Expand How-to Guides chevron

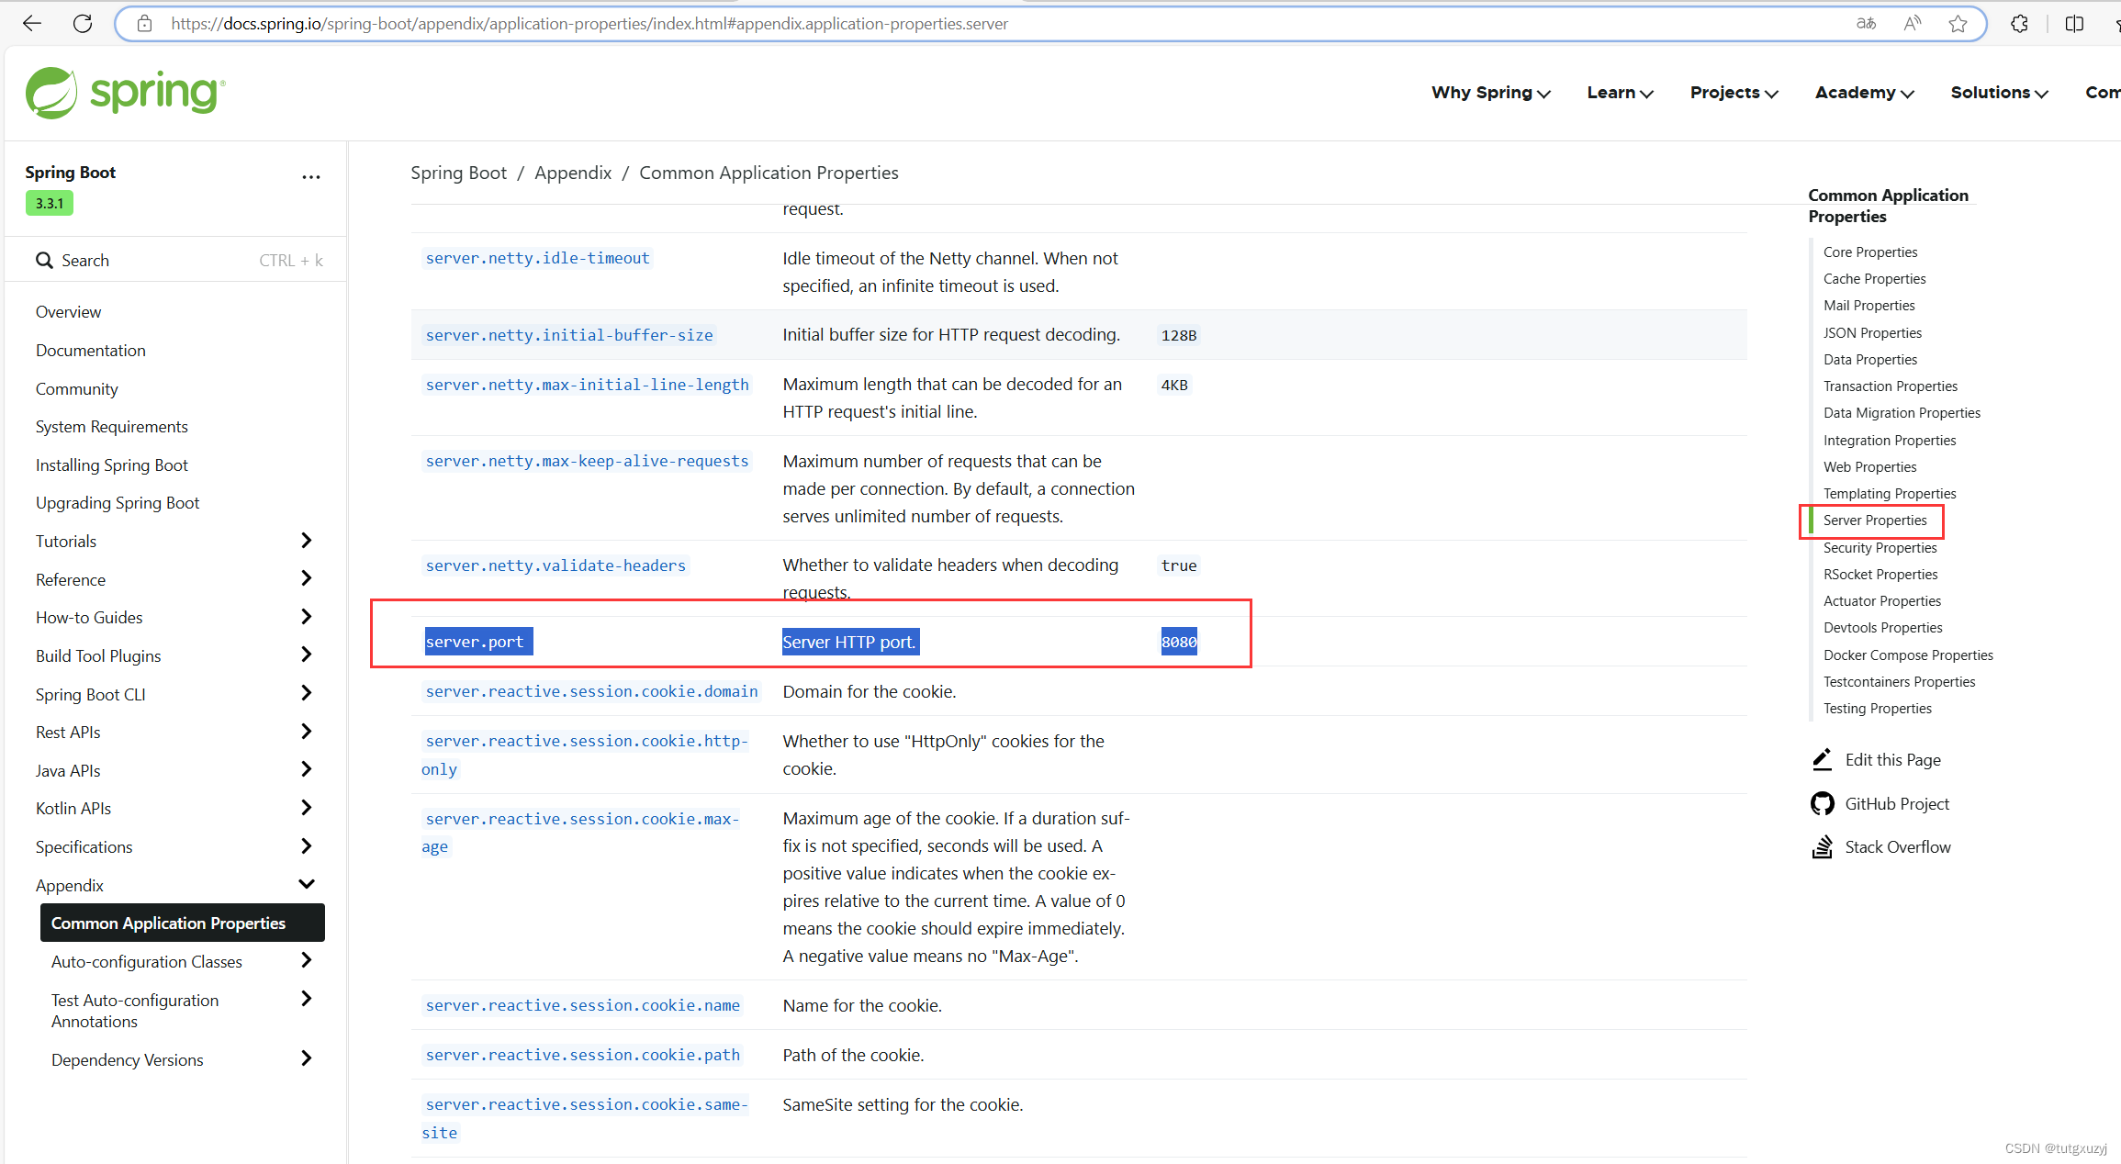click(307, 617)
